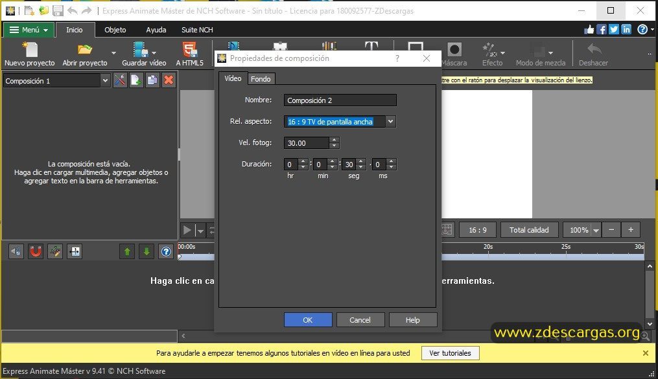The height and width of the screenshot is (379, 658).
Task: Zoom in canvas with the plus button
Action: click(631, 230)
